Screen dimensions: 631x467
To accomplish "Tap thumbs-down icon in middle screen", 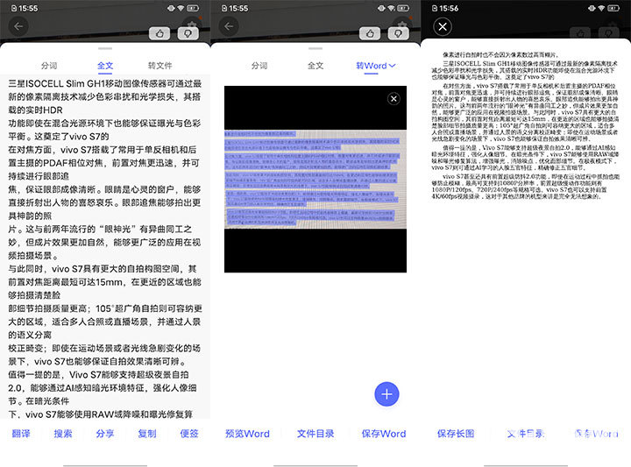I will pyautogui.click(x=399, y=33).
